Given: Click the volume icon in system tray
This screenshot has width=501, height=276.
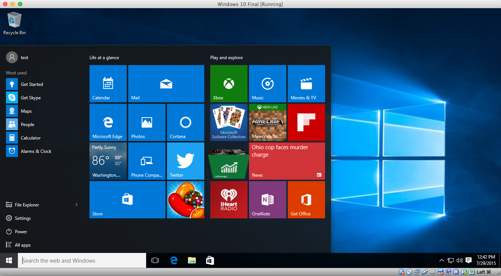Looking at the screenshot, I should [x=459, y=261].
